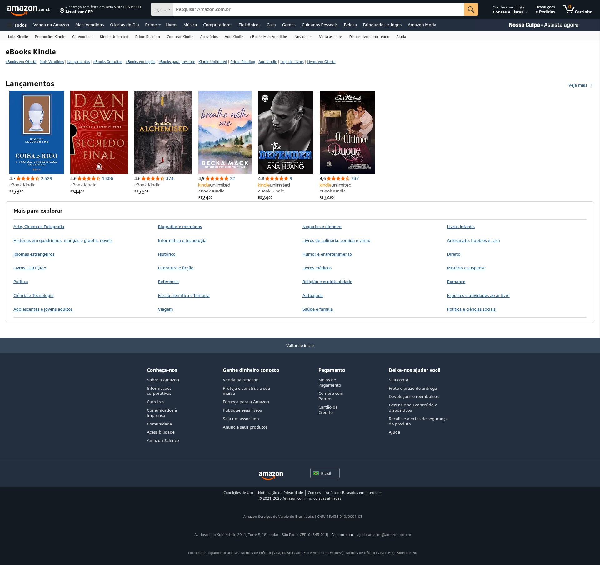Viewport: 600px width, 565px height.
Task: Open the shopping cart icon
Action: [577, 9]
